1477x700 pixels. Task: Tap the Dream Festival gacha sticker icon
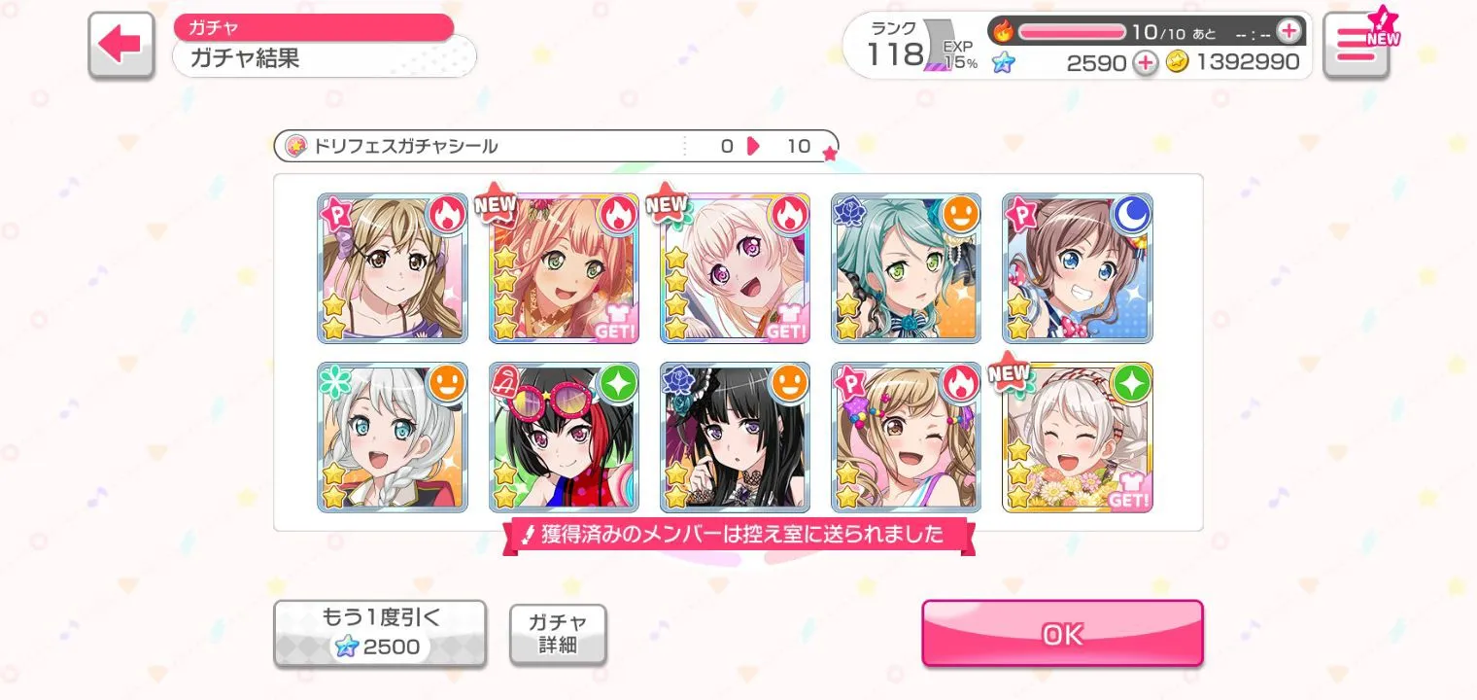294,146
